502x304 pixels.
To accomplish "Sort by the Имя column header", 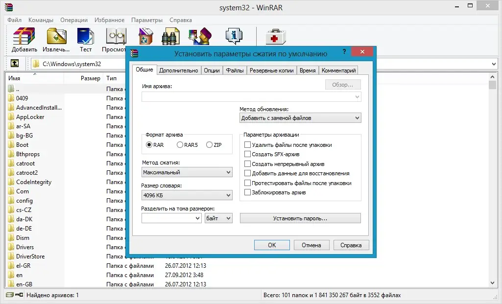I will pos(35,78).
